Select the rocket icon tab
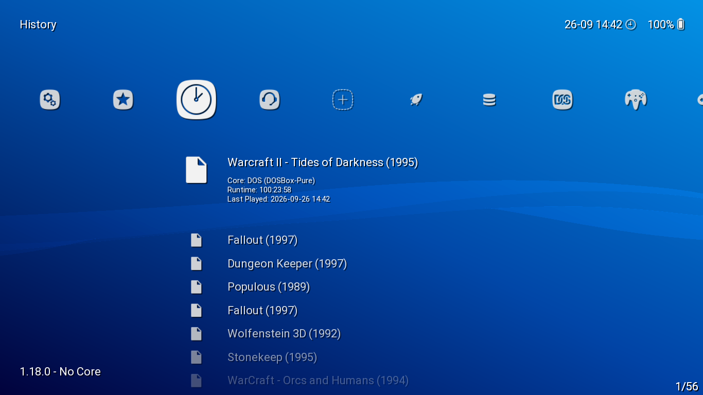This screenshot has height=395, width=703. [x=416, y=99]
